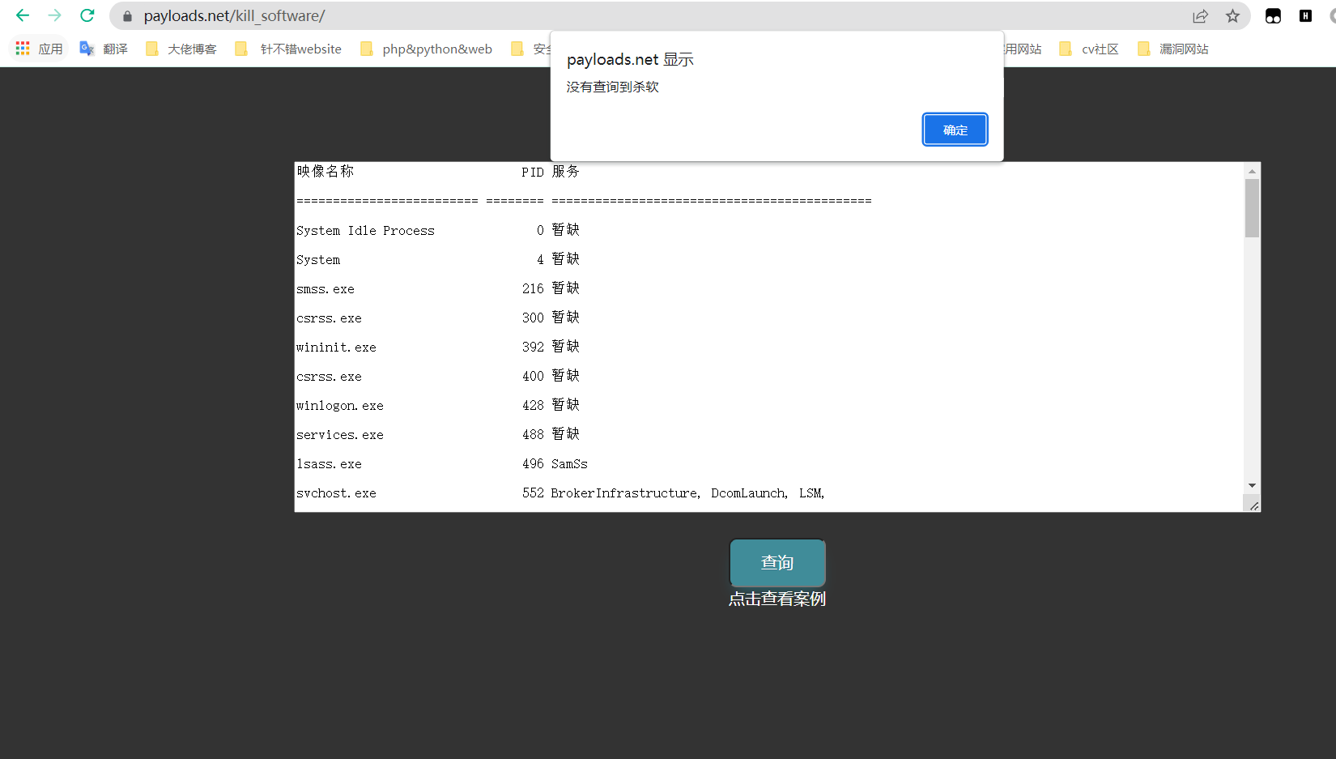
Task: Click the svchost.exe row
Action: (560, 493)
